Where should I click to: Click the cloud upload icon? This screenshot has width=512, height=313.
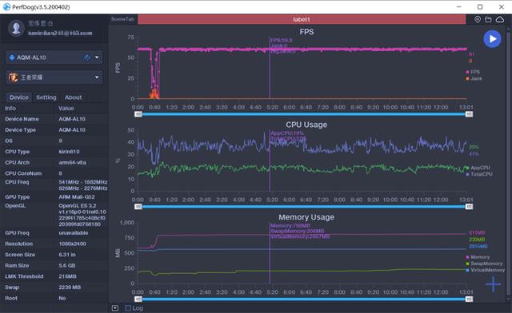tap(500, 19)
